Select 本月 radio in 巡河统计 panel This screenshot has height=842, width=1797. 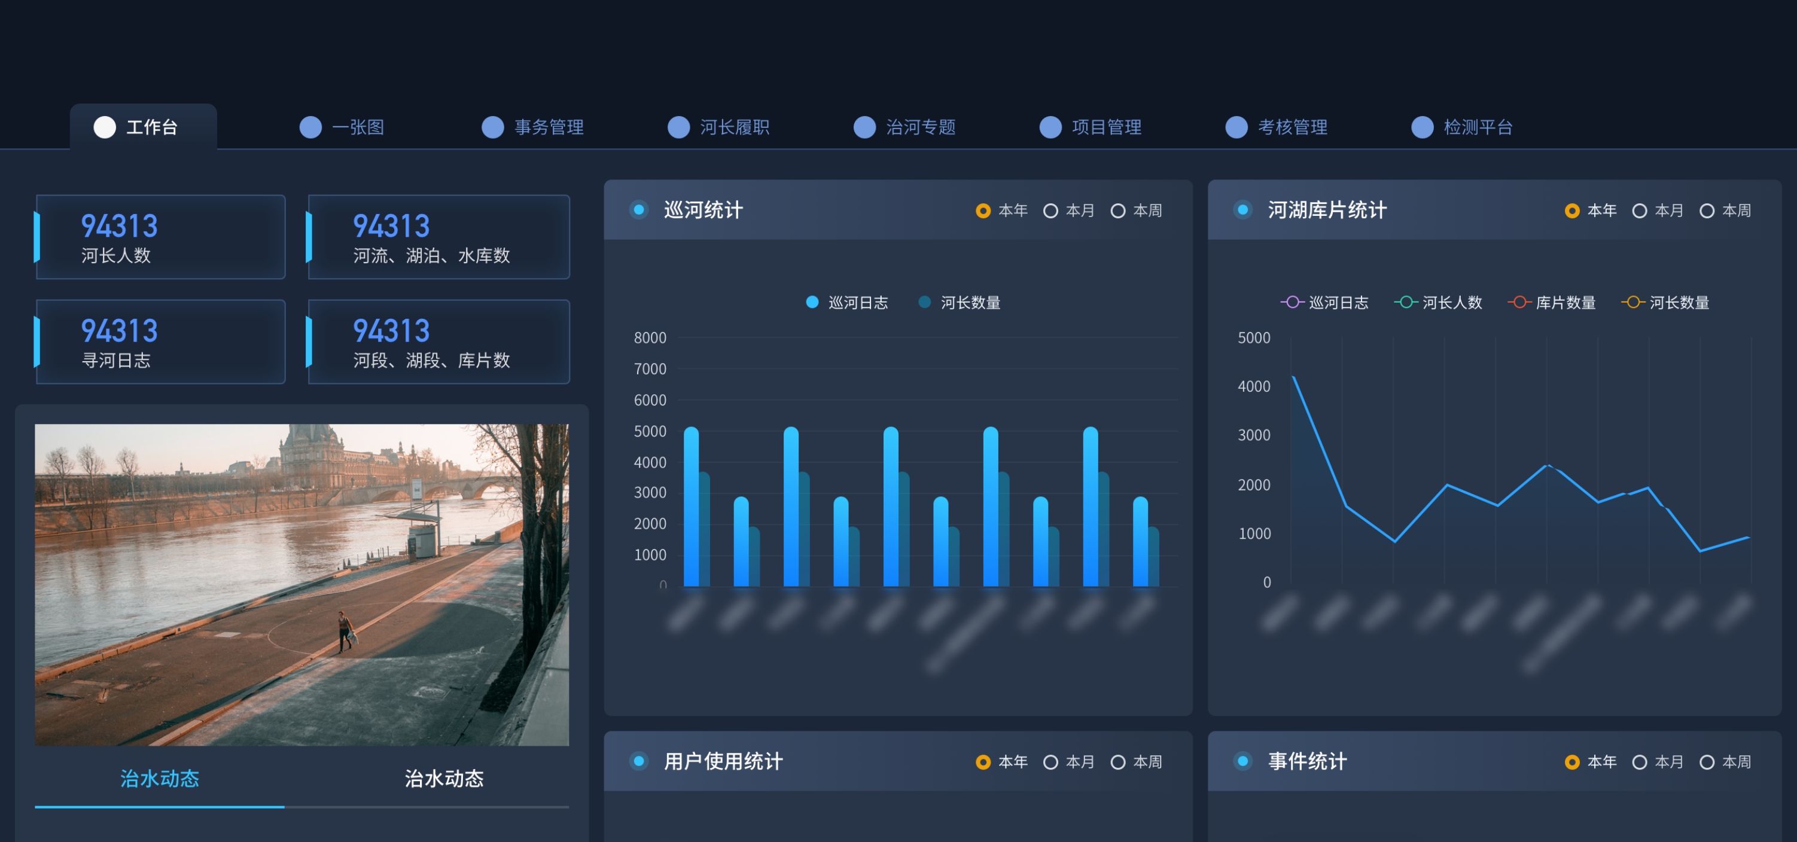[1050, 210]
